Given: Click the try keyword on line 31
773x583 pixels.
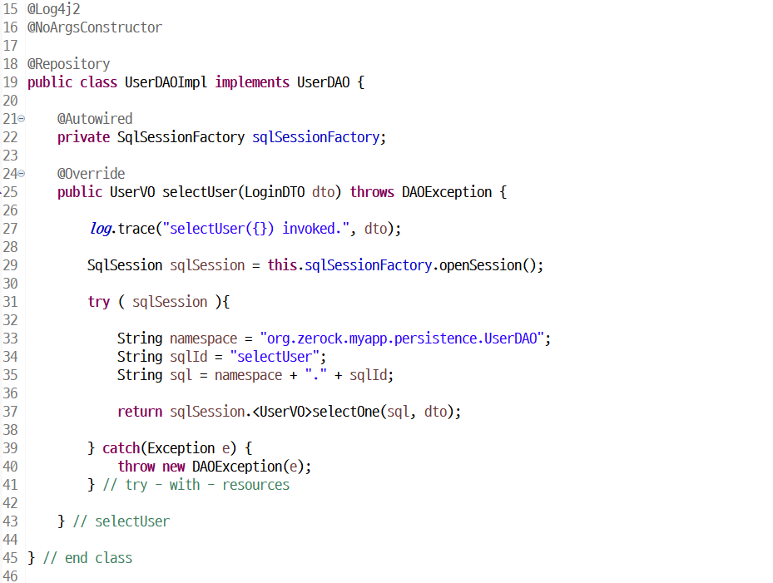Looking at the screenshot, I should [98, 302].
